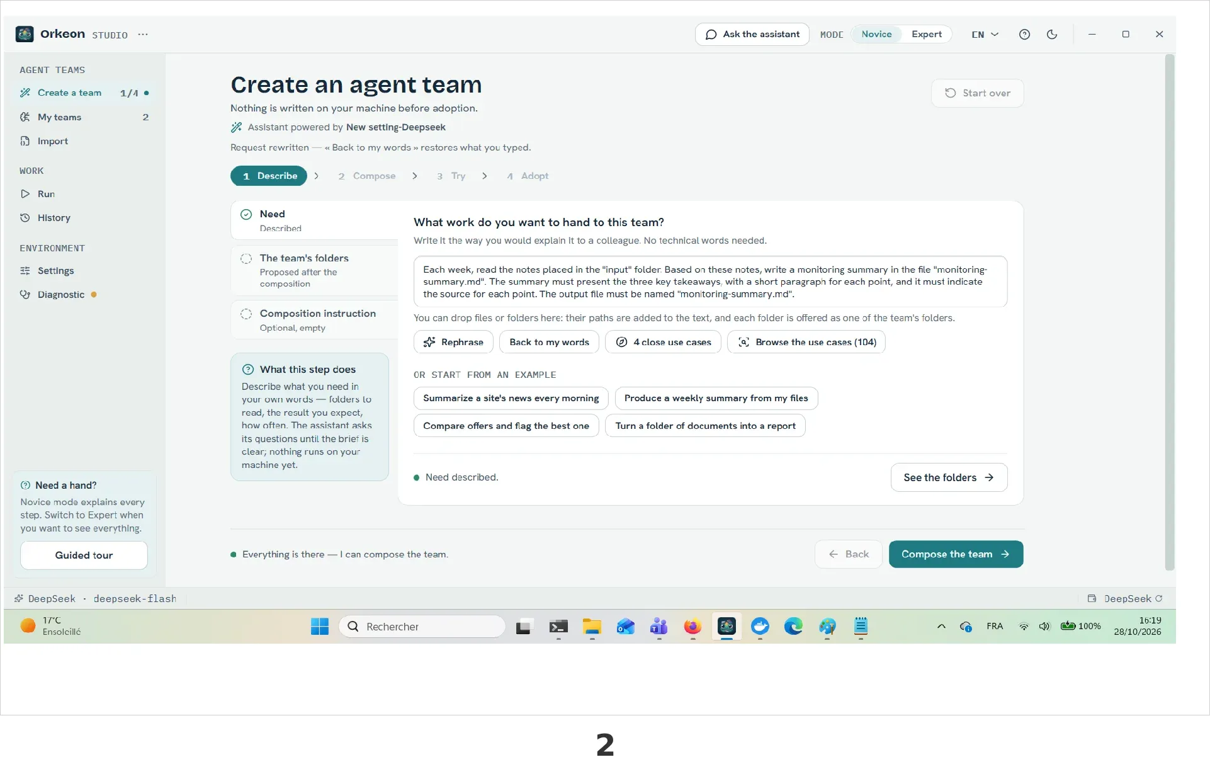Image resolution: width=1210 pixels, height=774 pixels.
Task: Choose example Turn a folder of documents into a report
Action: 705,426
